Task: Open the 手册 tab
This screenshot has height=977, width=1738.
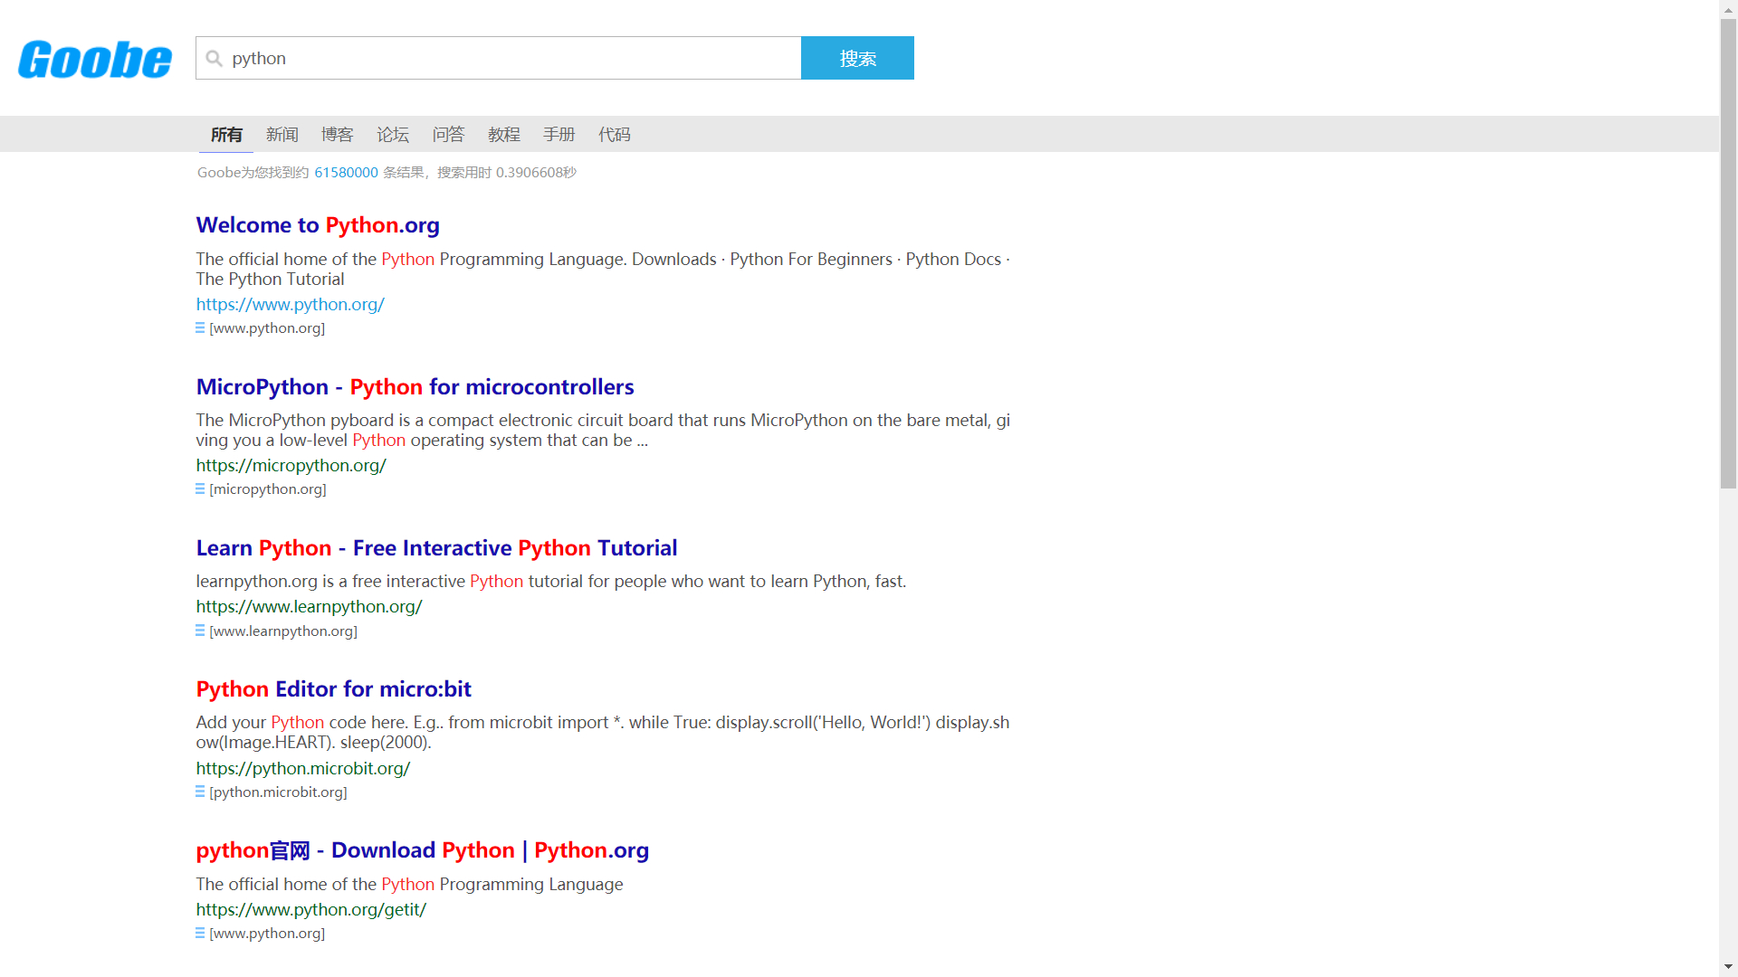Action: click(559, 134)
